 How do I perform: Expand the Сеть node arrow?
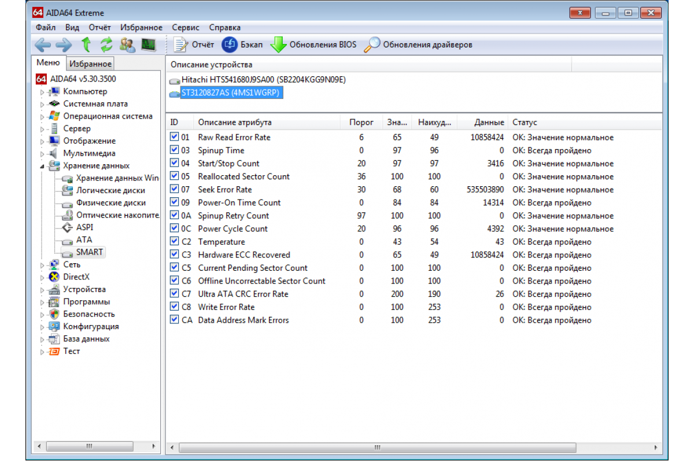point(42,265)
